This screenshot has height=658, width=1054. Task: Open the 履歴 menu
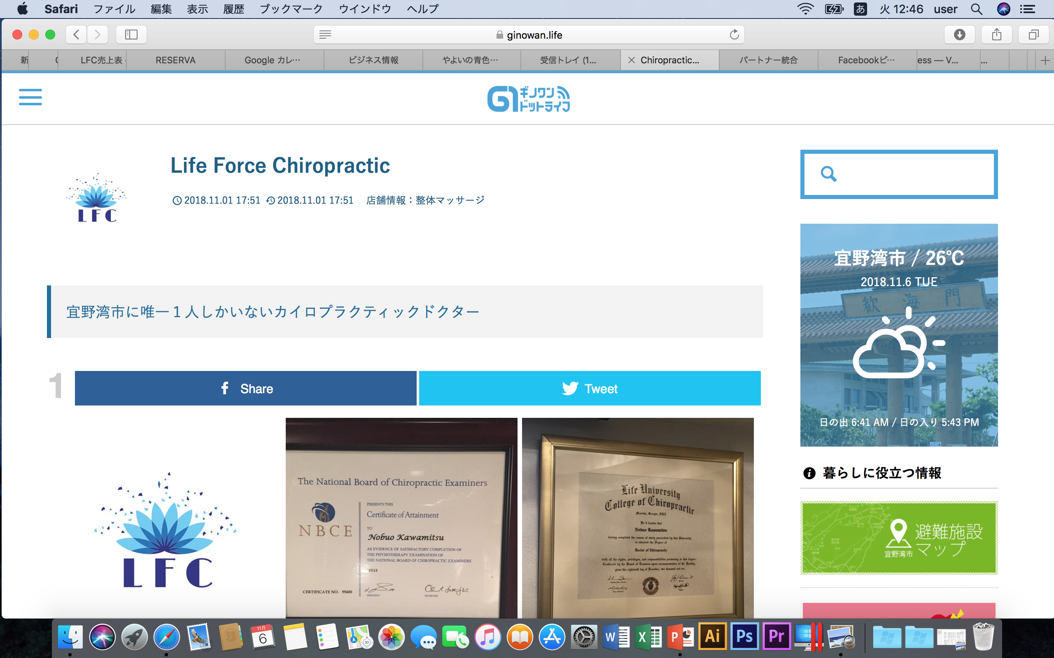coord(233,9)
